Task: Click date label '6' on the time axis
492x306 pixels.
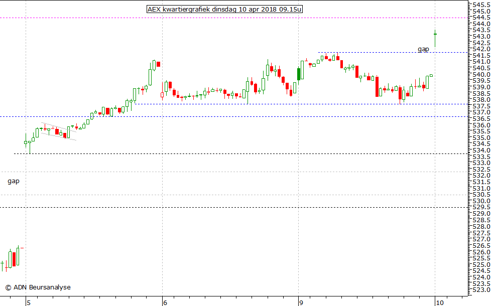Action: pyautogui.click(x=165, y=302)
